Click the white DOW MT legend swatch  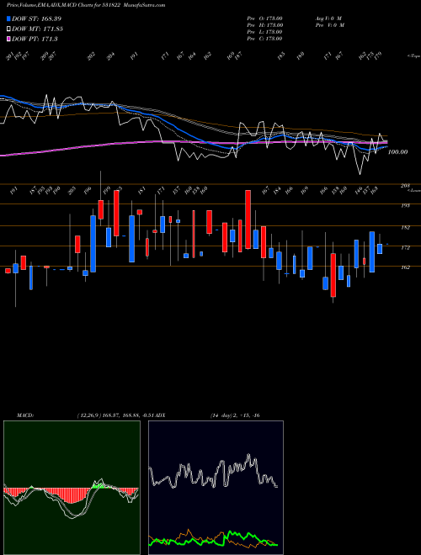[x=9, y=29]
